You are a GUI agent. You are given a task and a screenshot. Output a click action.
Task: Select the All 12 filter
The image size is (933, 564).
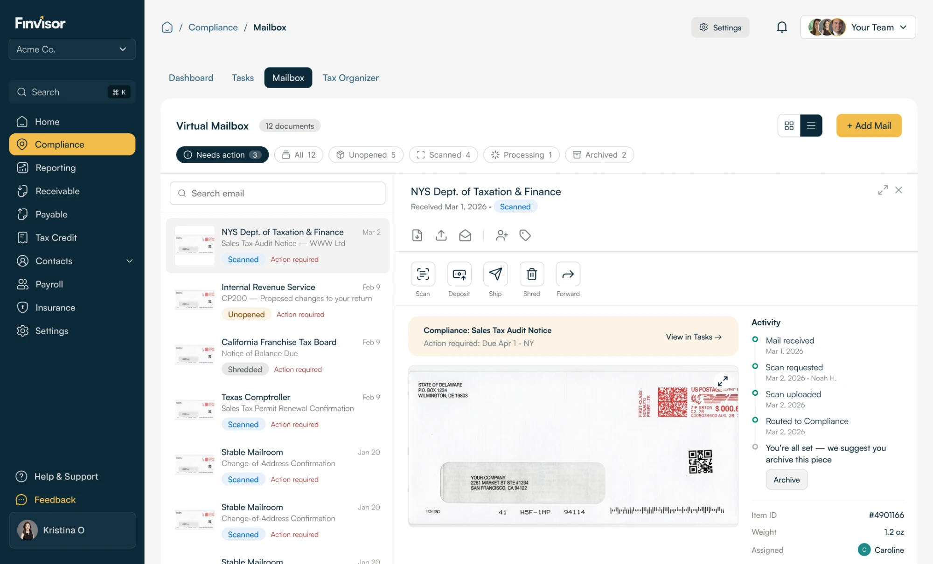point(299,155)
